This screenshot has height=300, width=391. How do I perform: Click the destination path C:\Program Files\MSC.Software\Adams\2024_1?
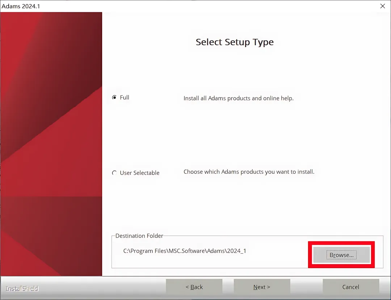pyautogui.click(x=185, y=251)
